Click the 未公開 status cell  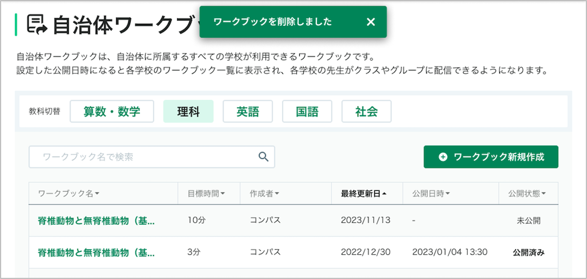[529, 221]
